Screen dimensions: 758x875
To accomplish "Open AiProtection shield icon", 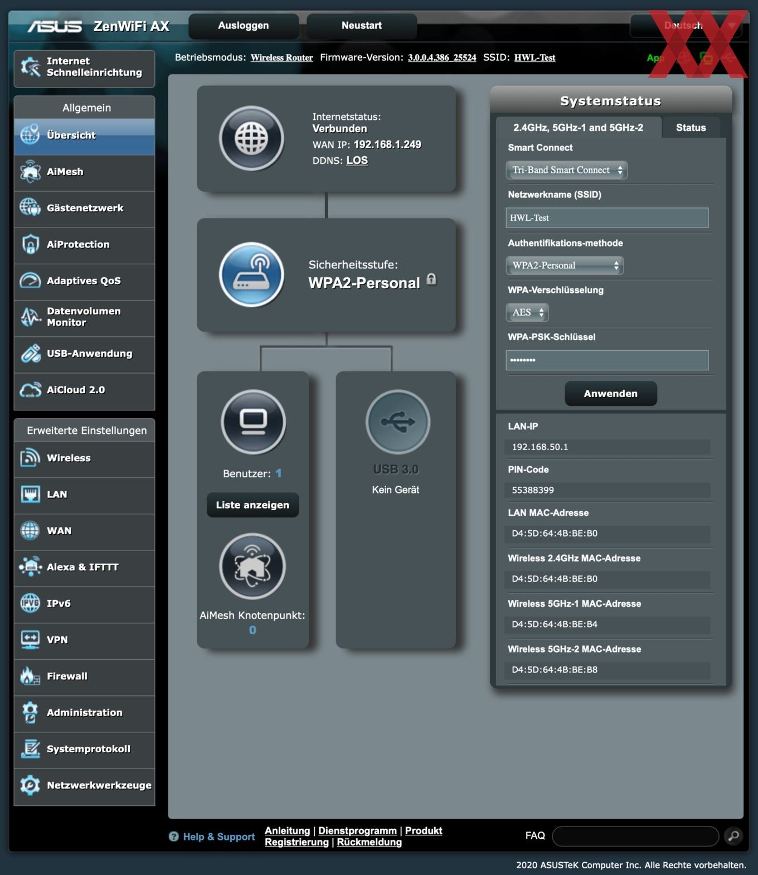I will click(x=30, y=244).
